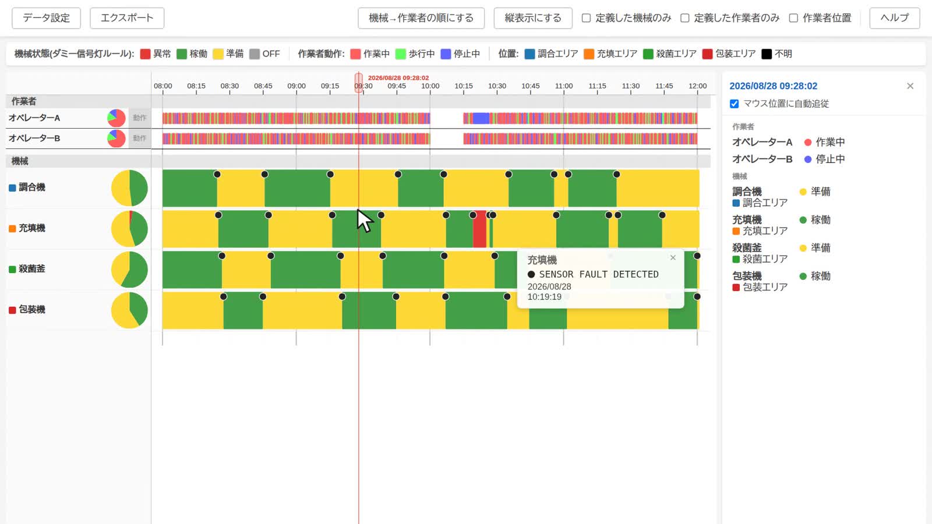Click the 12:00 time axis label
This screenshot has height=524, width=932.
coord(698,86)
